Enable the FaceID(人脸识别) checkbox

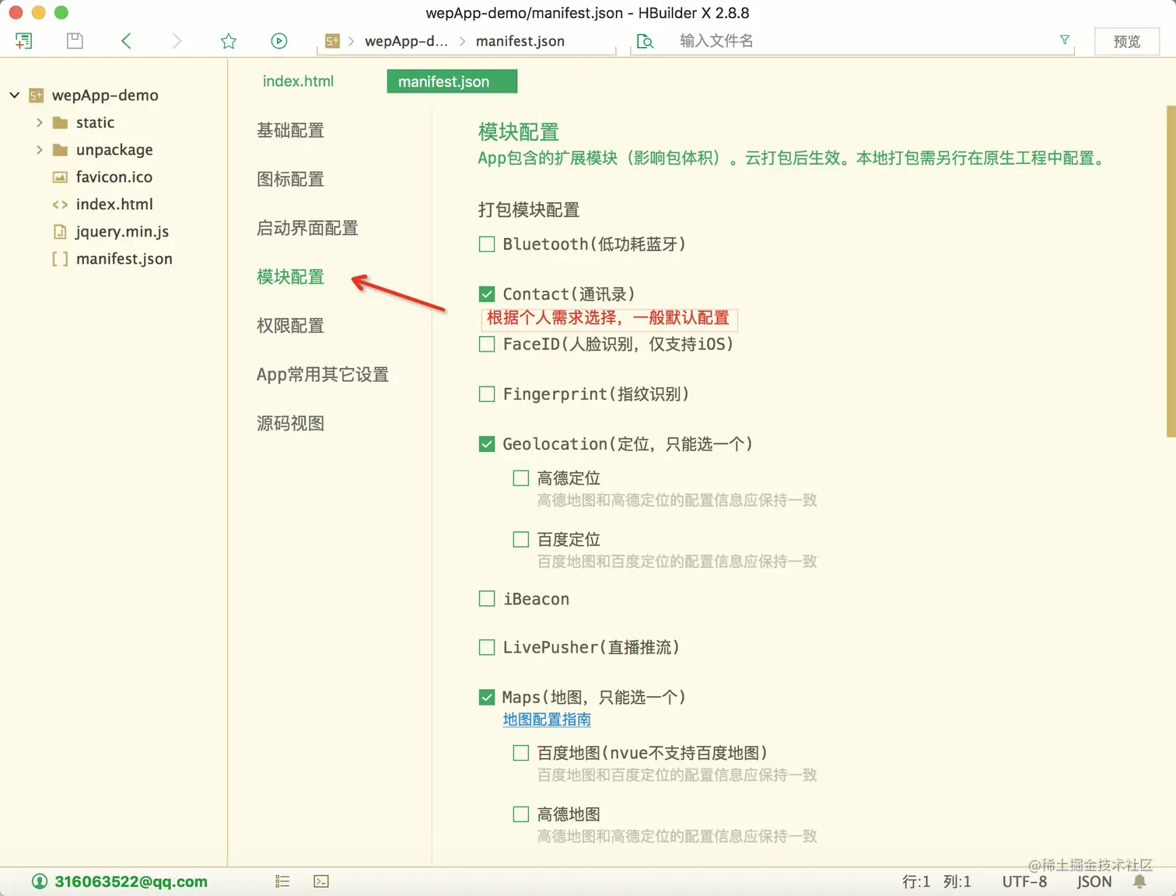(x=487, y=344)
